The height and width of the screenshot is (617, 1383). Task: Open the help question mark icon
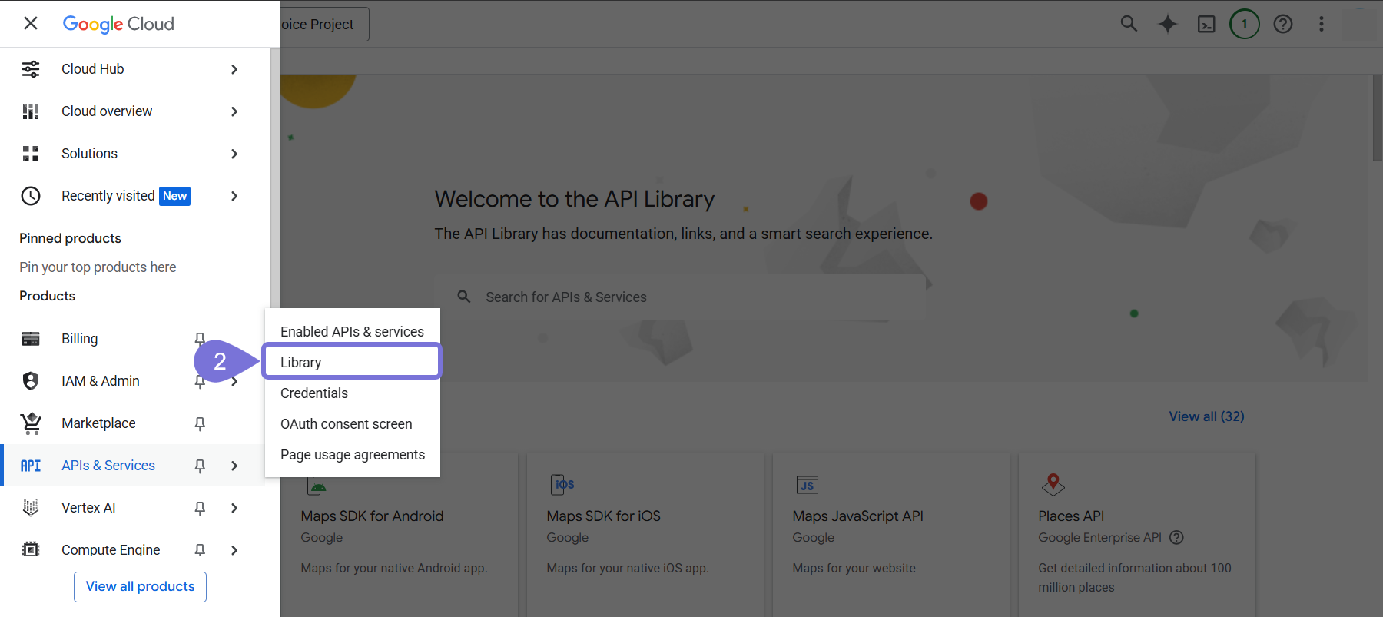tap(1282, 24)
